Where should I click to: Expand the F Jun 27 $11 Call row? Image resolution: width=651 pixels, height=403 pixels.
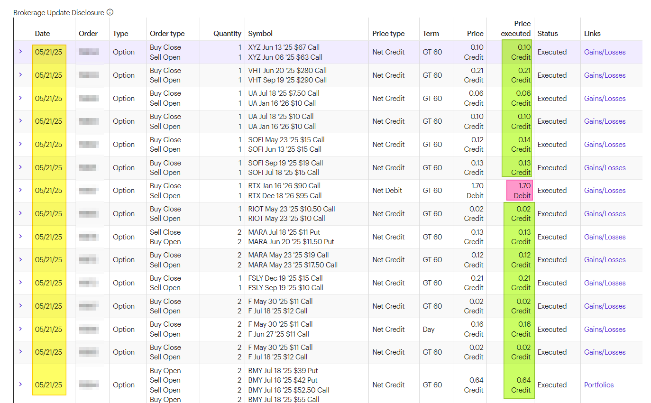pyautogui.click(x=20, y=329)
